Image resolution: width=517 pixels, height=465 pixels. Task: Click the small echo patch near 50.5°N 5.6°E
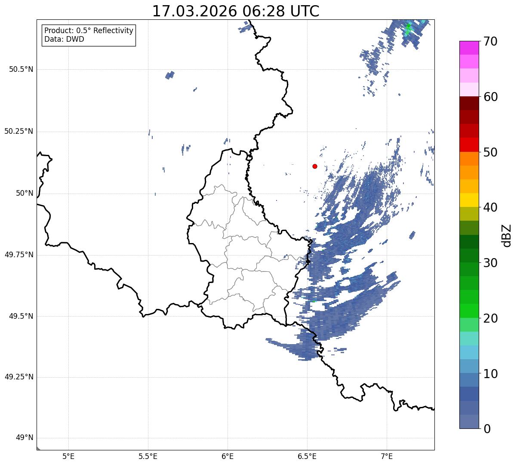click(x=170, y=75)
